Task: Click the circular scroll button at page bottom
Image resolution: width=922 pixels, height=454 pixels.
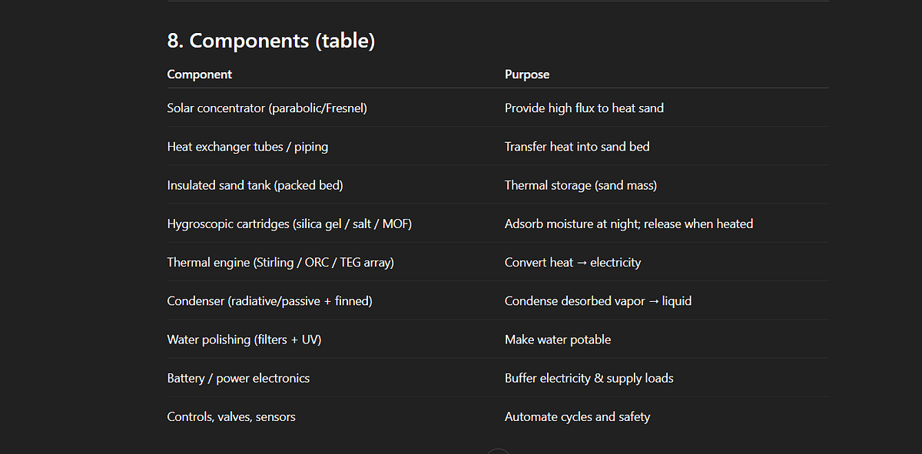Action: point(499,451)
